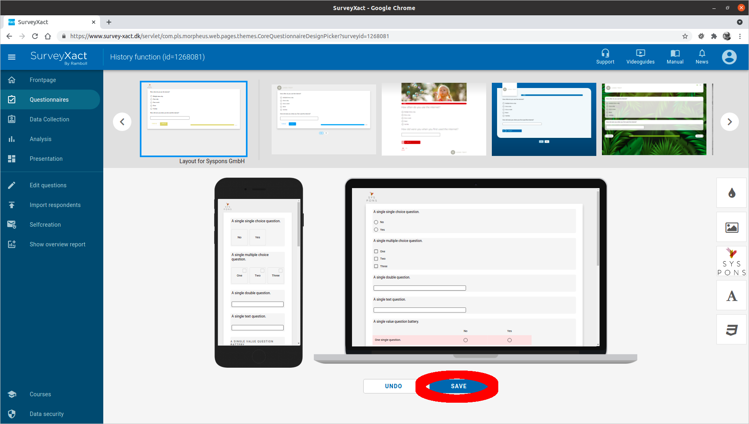Check the Three checkbox in laptop preview

pyautogui.click(x=376, y=266)
